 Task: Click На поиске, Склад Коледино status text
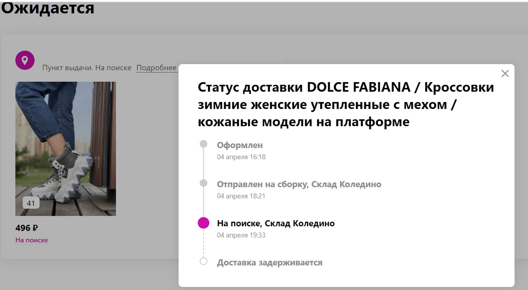tap(276, 223)
